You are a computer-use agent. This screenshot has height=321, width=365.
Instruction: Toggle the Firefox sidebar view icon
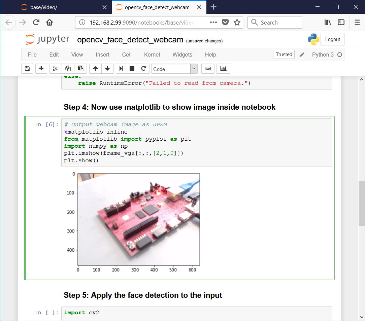click(x=341, y=22)
